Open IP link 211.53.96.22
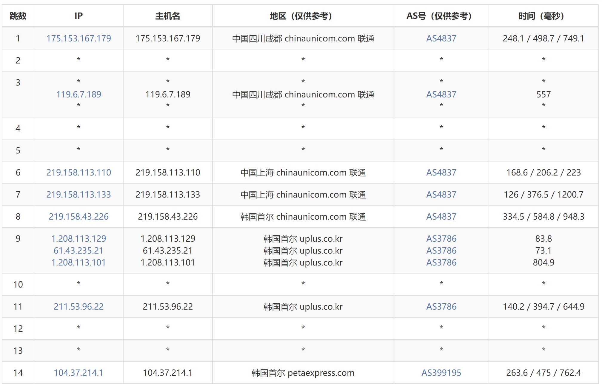 pyautogui.click(x=78, y=307)
